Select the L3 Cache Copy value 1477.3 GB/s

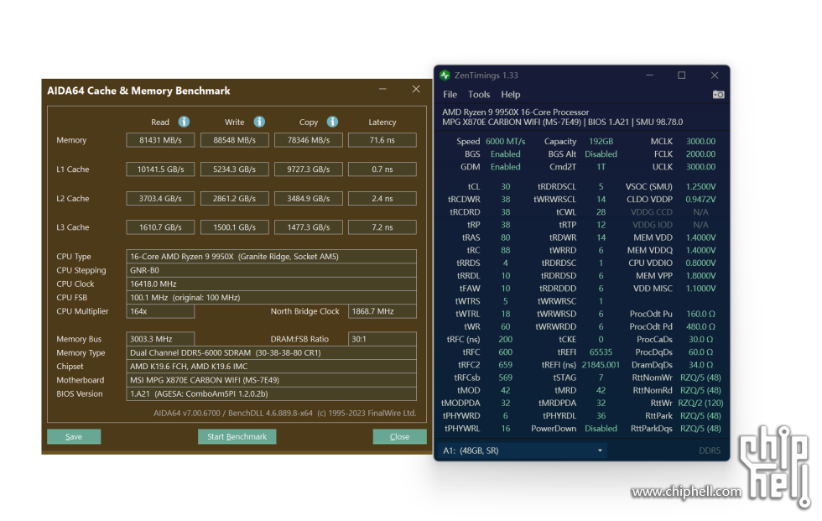point(309,227)
